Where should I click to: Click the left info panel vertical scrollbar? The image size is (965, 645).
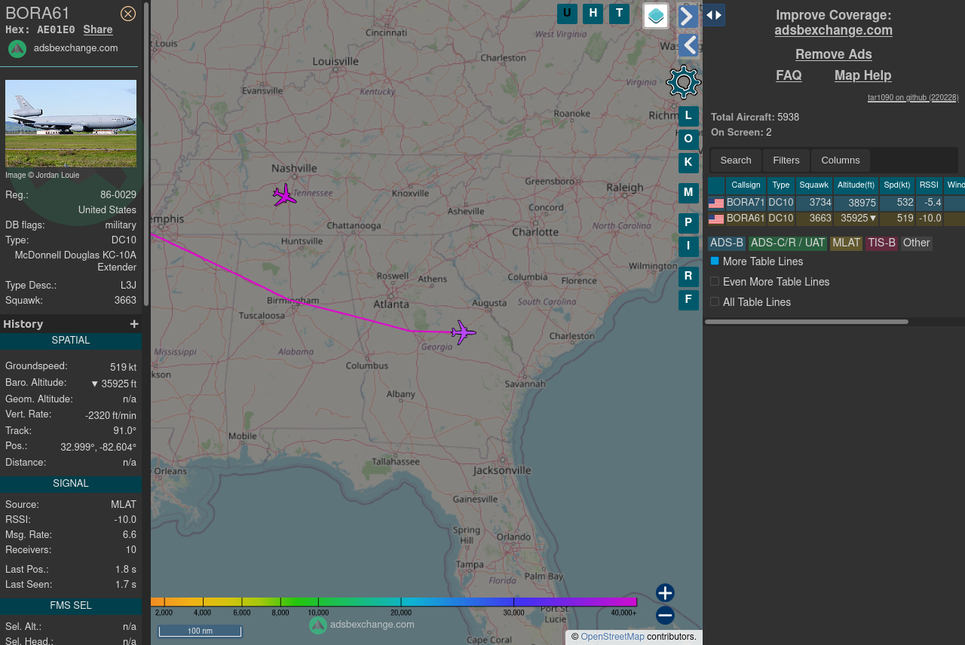[x=146, y=154]
